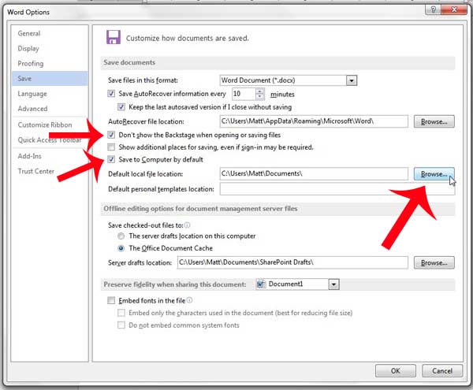Click the purple floppy disk save icon

pos(114,37)
